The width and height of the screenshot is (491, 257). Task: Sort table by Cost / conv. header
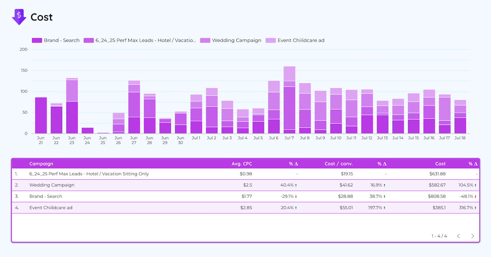339,164
